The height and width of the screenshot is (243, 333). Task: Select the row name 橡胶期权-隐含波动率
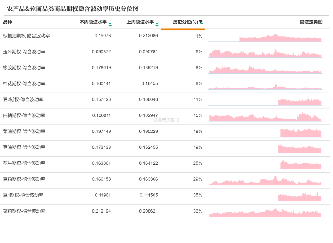click(24, 67)
